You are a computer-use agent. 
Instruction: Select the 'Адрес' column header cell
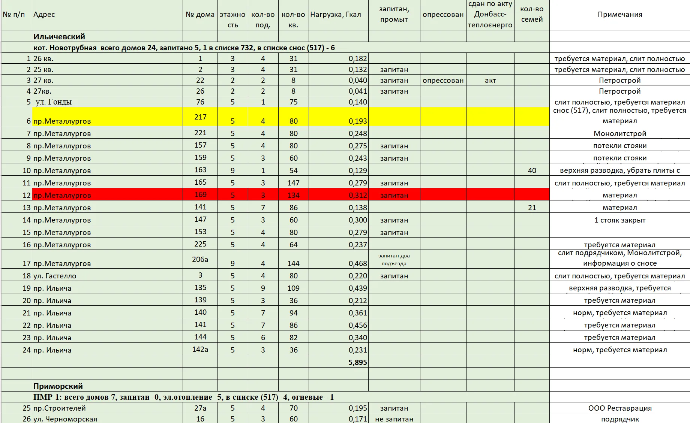click(107, 15)
